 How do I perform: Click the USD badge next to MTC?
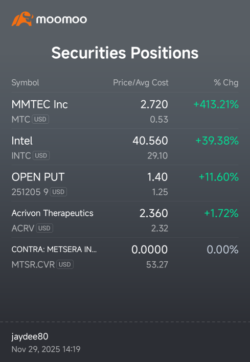(40, 119)
